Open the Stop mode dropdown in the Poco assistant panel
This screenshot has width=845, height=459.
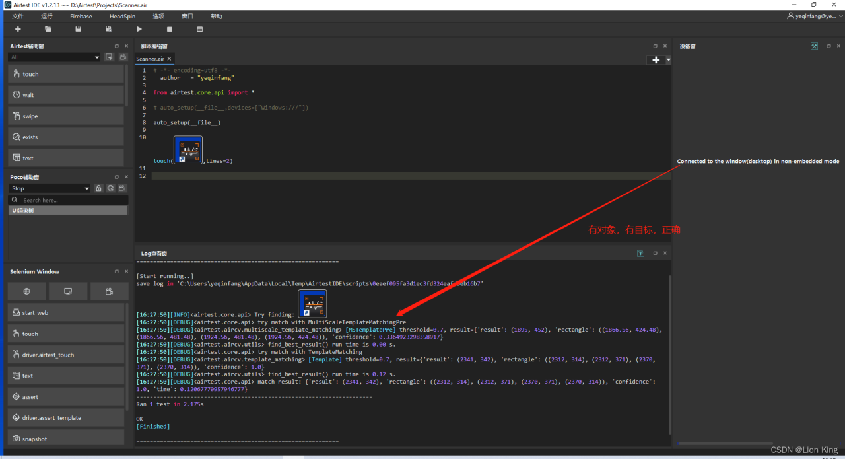pos(50,188)
